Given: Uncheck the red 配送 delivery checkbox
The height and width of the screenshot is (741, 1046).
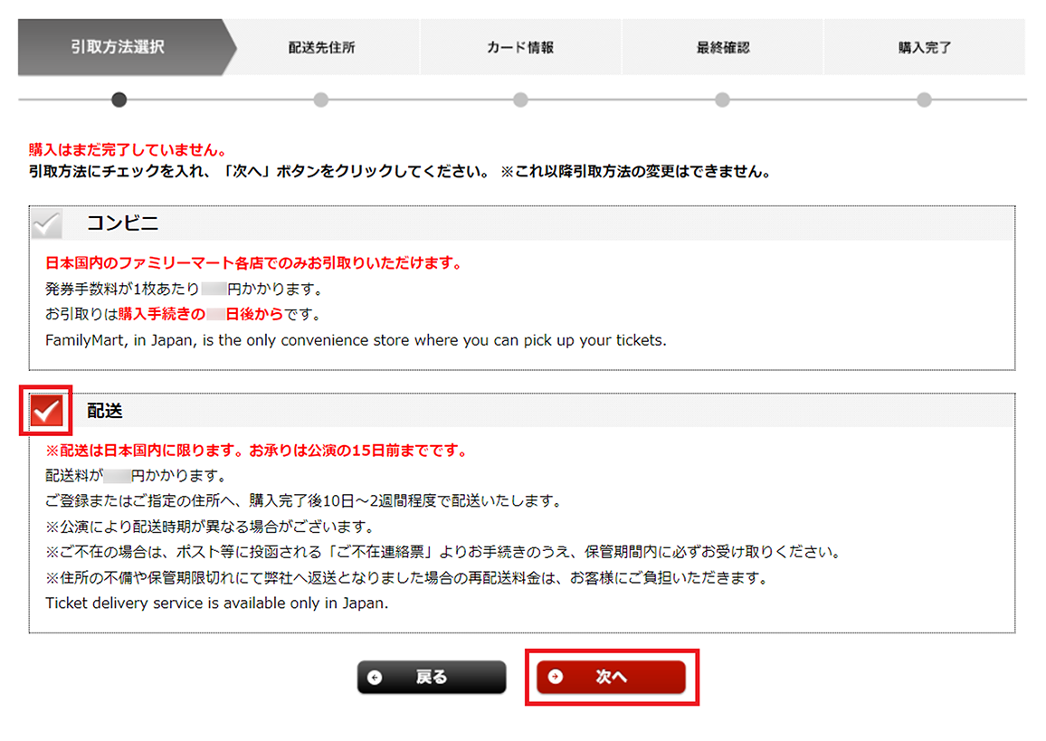Looking at the screenshot, I should 46,411.
